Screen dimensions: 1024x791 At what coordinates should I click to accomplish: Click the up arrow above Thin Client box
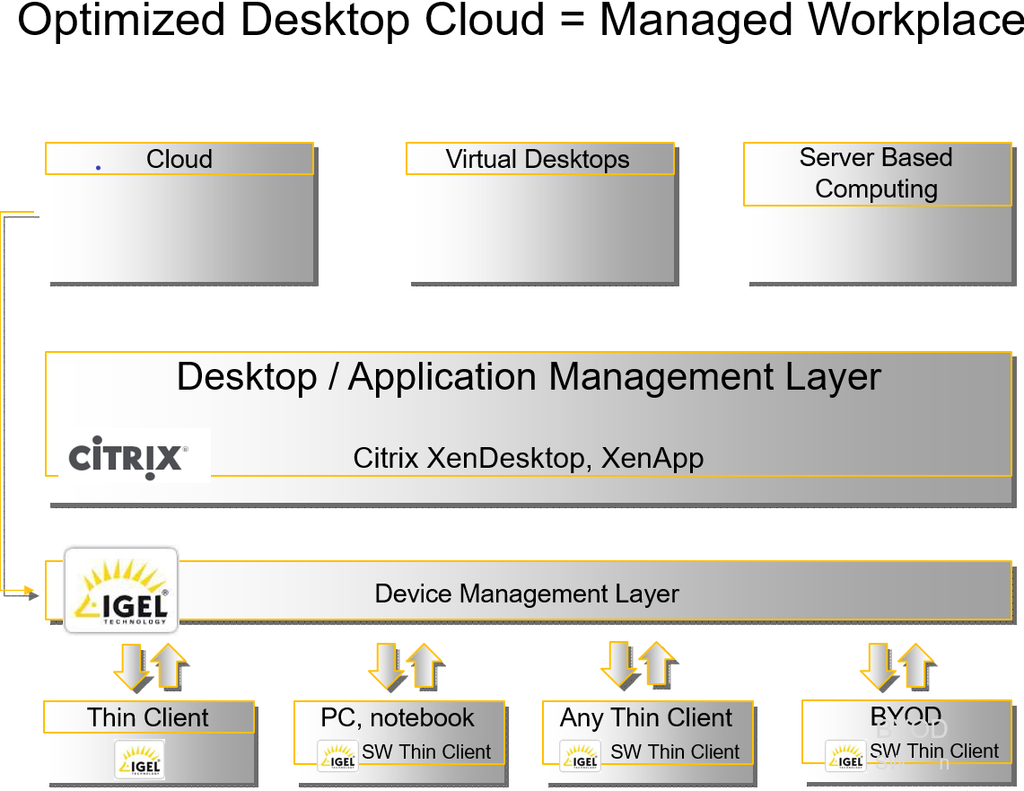click(x=169, y=665)
